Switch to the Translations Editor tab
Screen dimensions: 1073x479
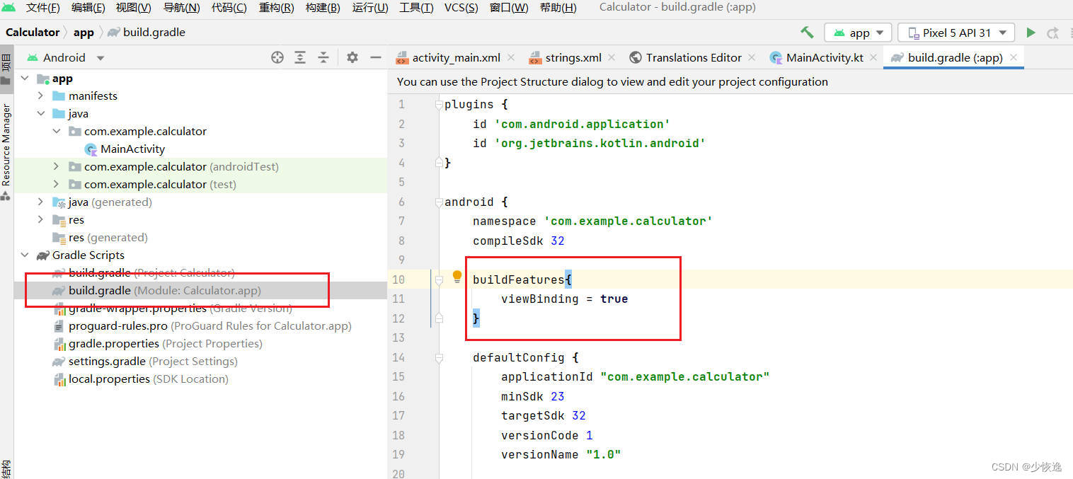coord(694,57)
